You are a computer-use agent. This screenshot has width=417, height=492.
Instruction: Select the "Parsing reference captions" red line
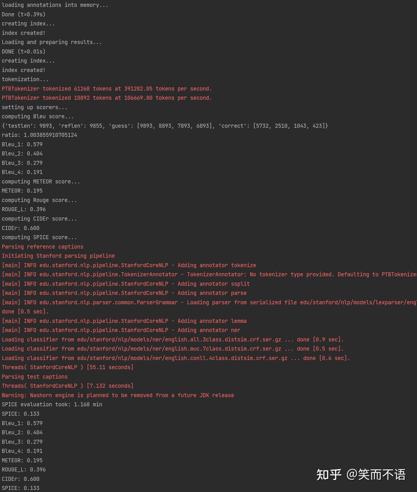pos(43,247)
